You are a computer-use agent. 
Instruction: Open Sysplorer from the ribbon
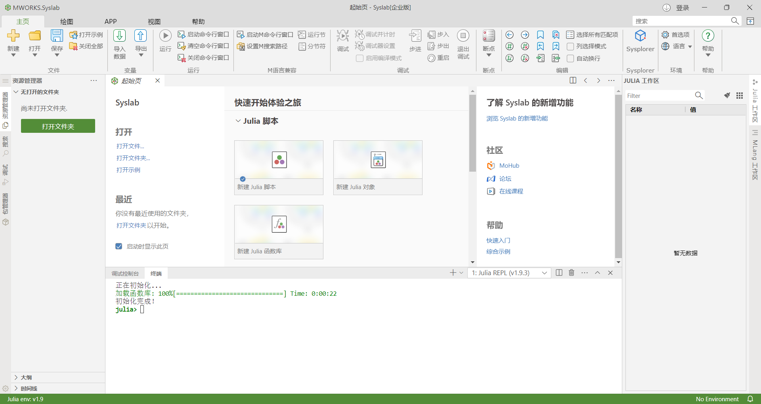(x=640, y=36)
